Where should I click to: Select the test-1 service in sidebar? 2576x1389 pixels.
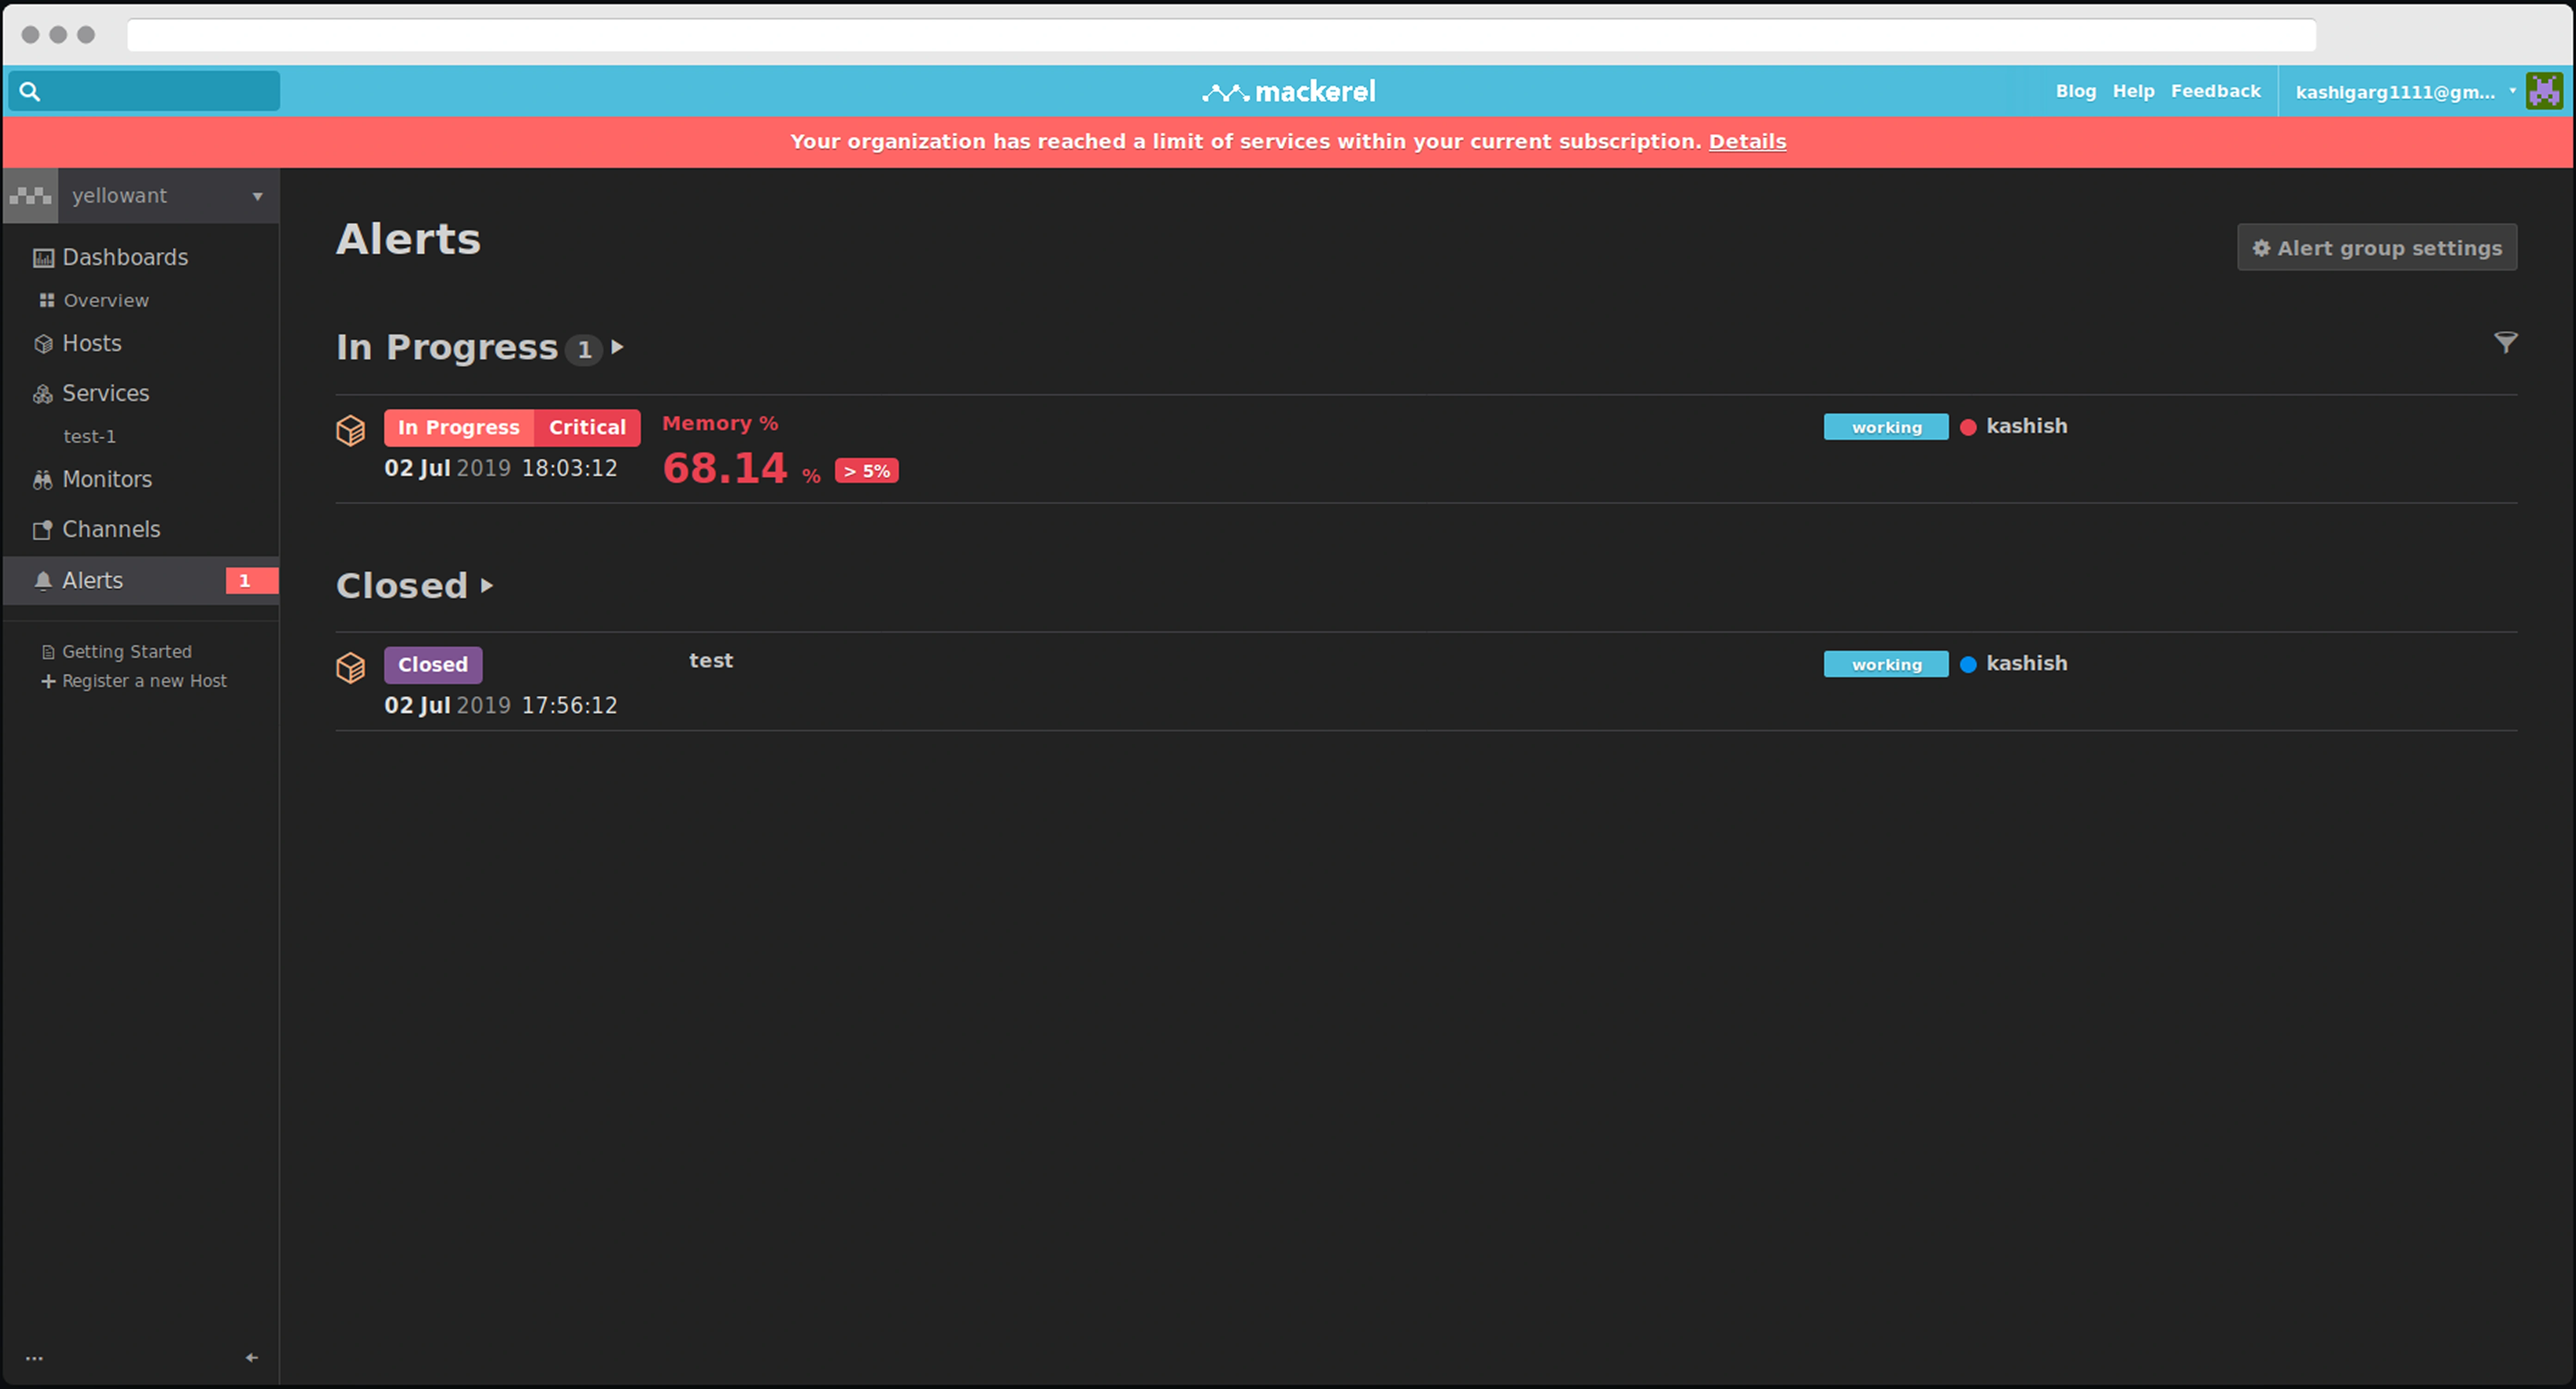click(89, 436)
